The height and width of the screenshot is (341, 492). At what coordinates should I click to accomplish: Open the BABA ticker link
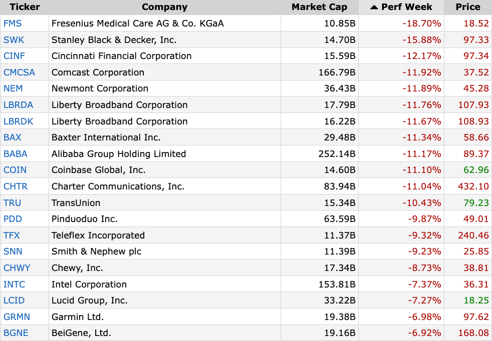15,154
